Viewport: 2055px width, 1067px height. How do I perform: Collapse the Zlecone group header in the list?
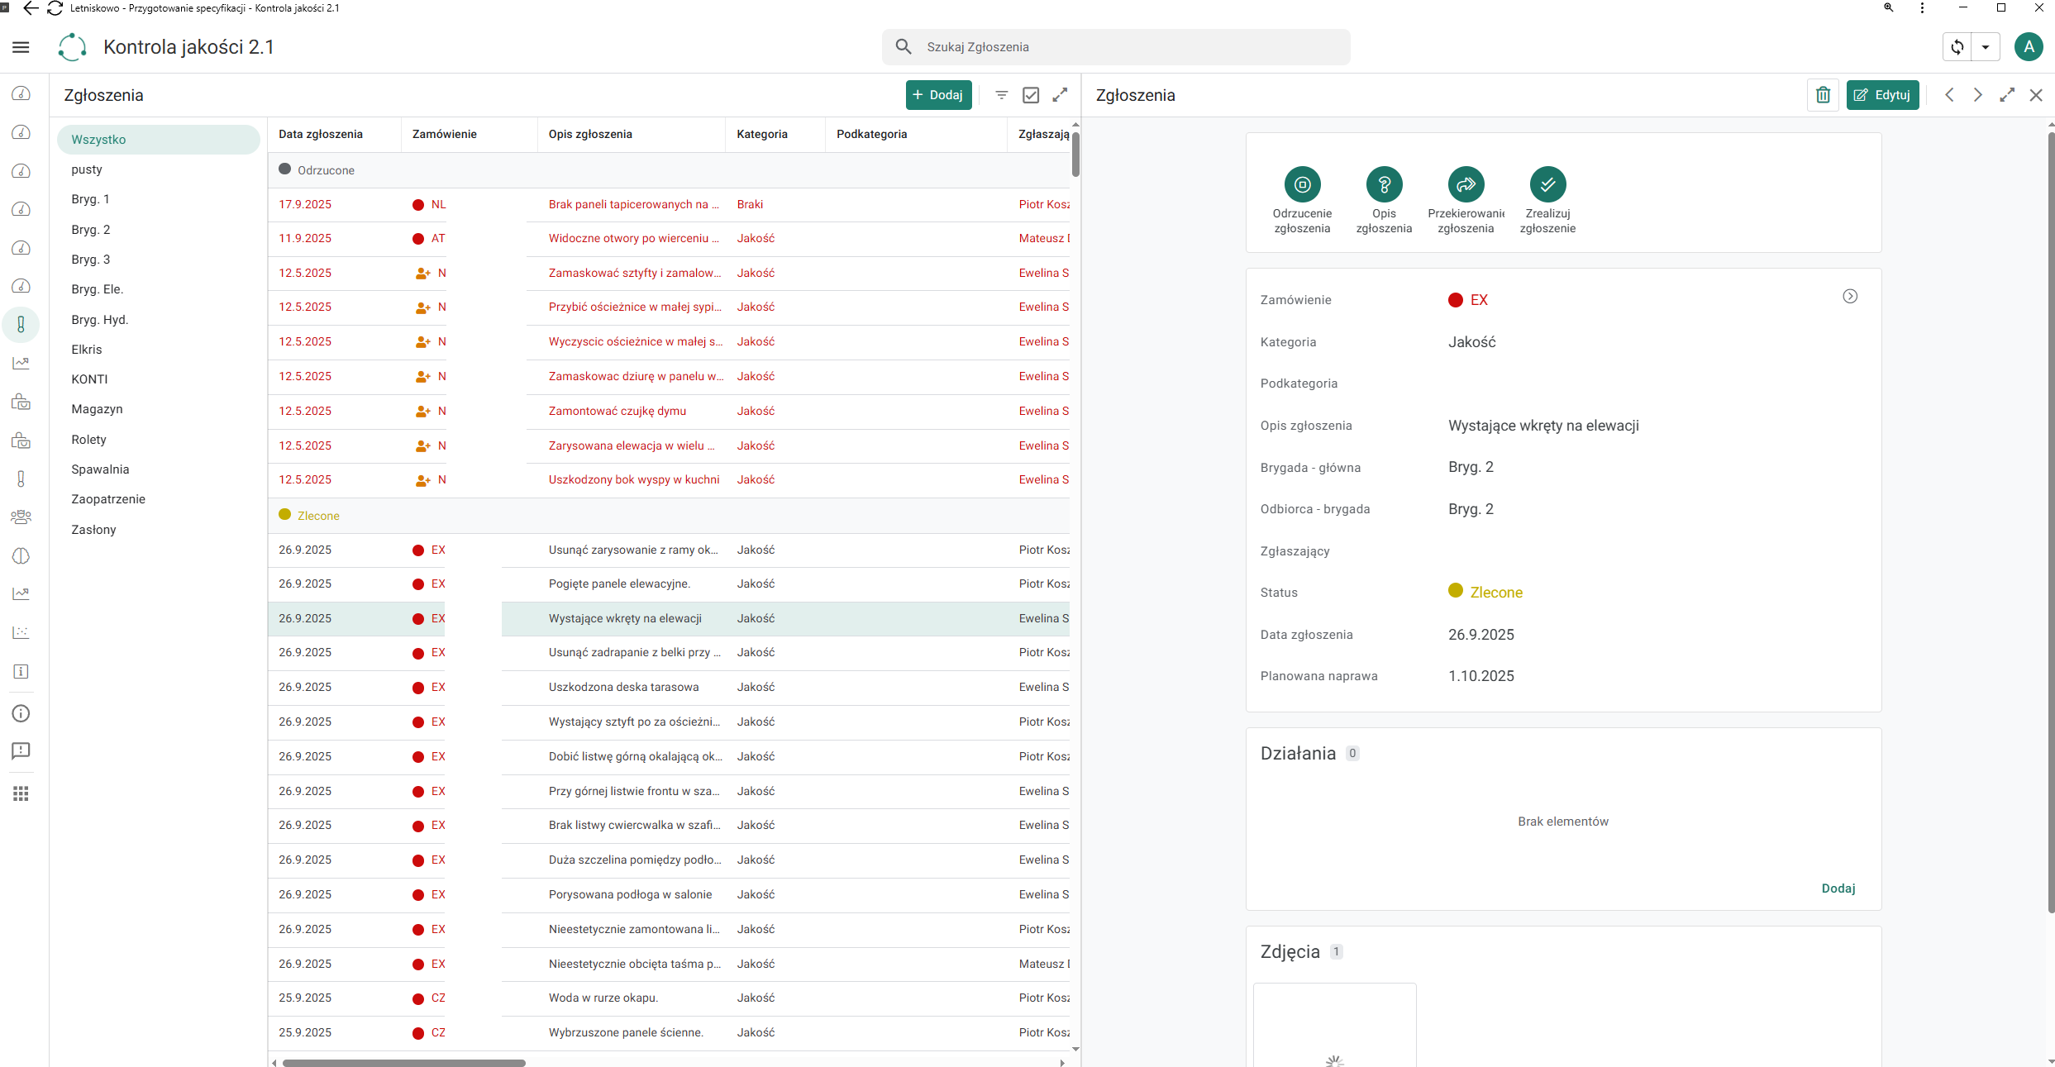click(669, 516)
